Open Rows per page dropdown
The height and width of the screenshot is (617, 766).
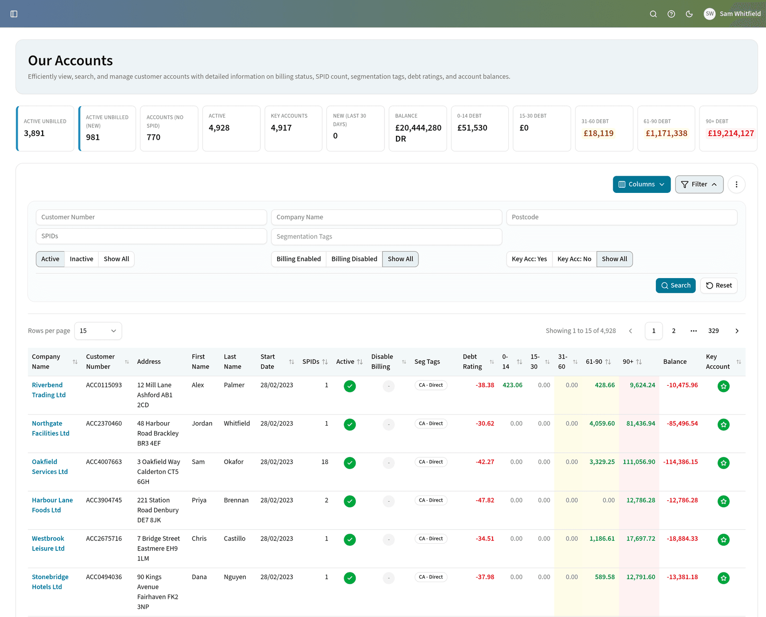pos(98,331)
